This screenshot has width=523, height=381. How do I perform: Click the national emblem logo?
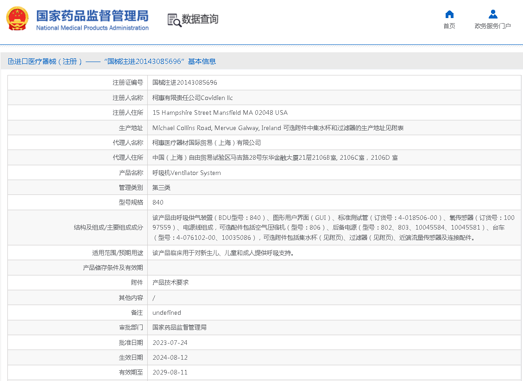coord(17,19)
